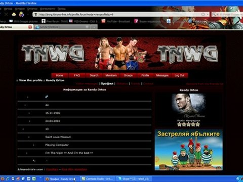Open the BWA Images pictures bookmark

24,21
